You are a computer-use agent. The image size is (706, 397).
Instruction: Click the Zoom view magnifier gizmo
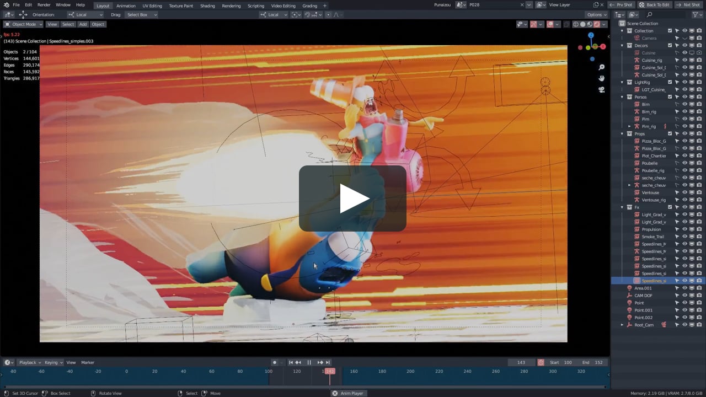point(602,67)
